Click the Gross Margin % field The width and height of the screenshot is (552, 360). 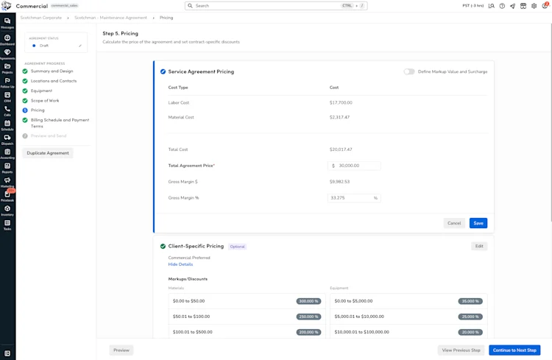pyautogui.click(x=354, y=198)
